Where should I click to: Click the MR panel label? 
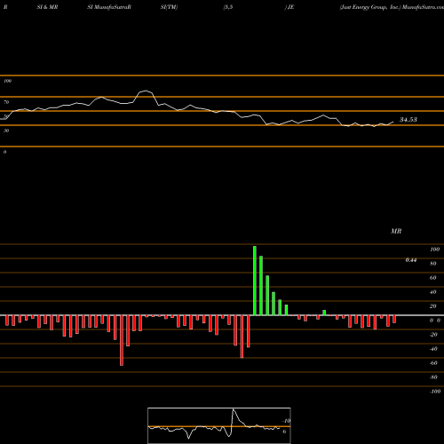point(396,231)
